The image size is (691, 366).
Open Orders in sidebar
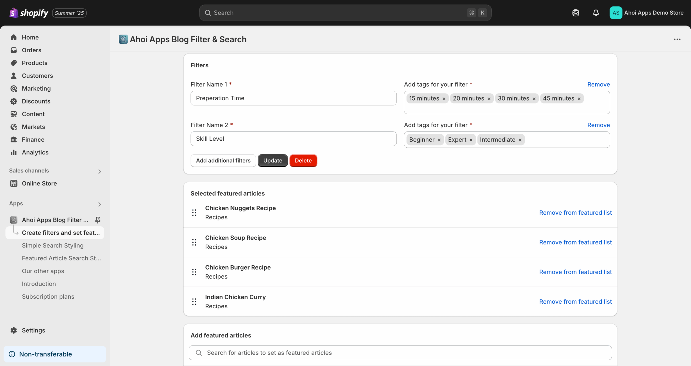coord(55,50)
